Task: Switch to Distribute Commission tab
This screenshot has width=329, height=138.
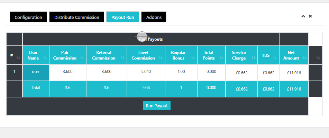Action: [77, 17]
